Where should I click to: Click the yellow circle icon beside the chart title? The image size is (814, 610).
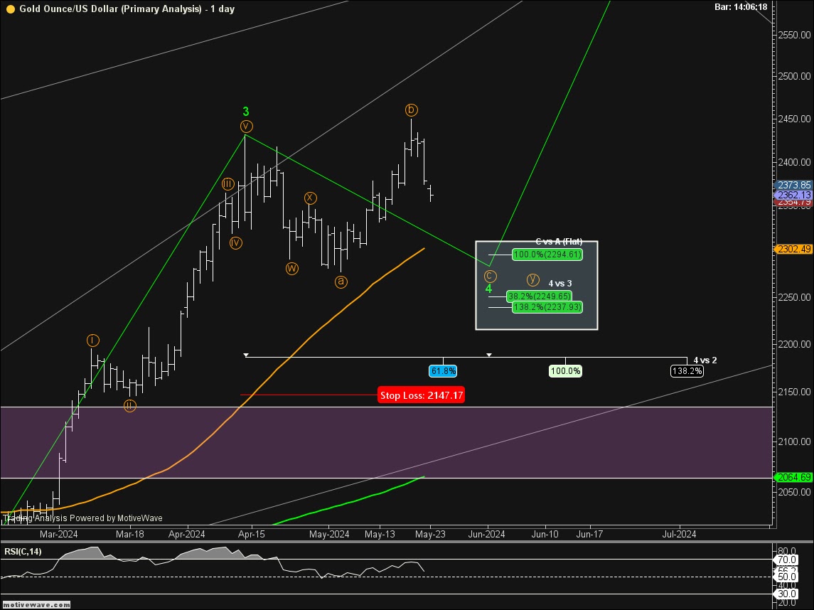point(10,9)
